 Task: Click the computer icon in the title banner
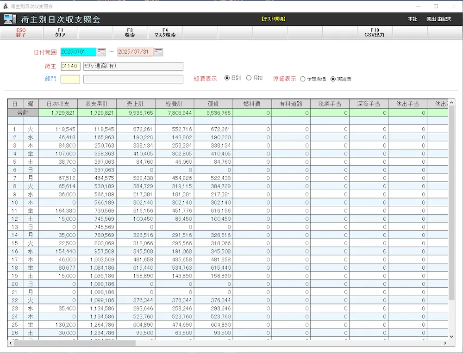click(x=10, y=19)
